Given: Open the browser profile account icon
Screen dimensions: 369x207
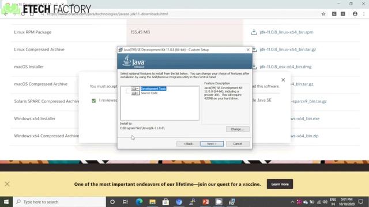Looking at the screenshot, I should click(x=355, y=14).
